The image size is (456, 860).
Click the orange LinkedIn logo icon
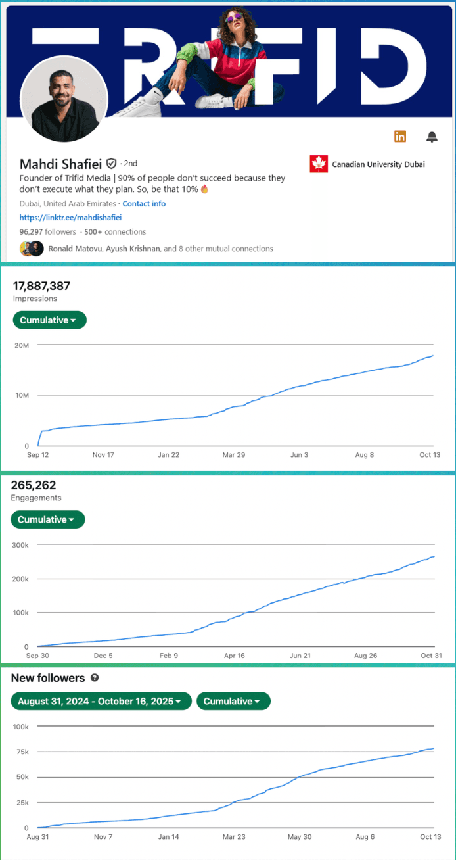(400, 137)
